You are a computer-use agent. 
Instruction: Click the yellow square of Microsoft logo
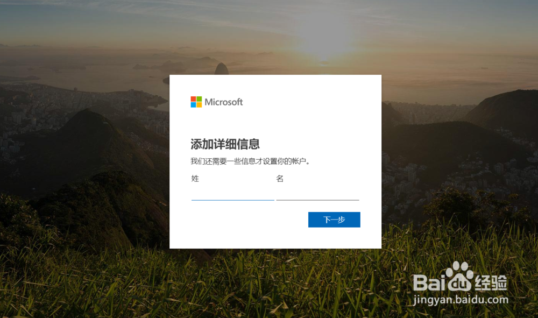pos(199,104)
